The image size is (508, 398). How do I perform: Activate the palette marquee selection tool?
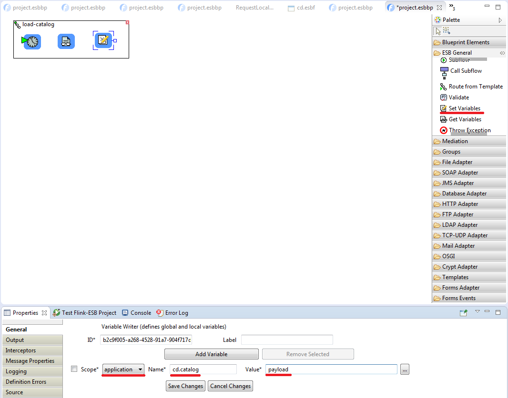click(x=447, y=30)
